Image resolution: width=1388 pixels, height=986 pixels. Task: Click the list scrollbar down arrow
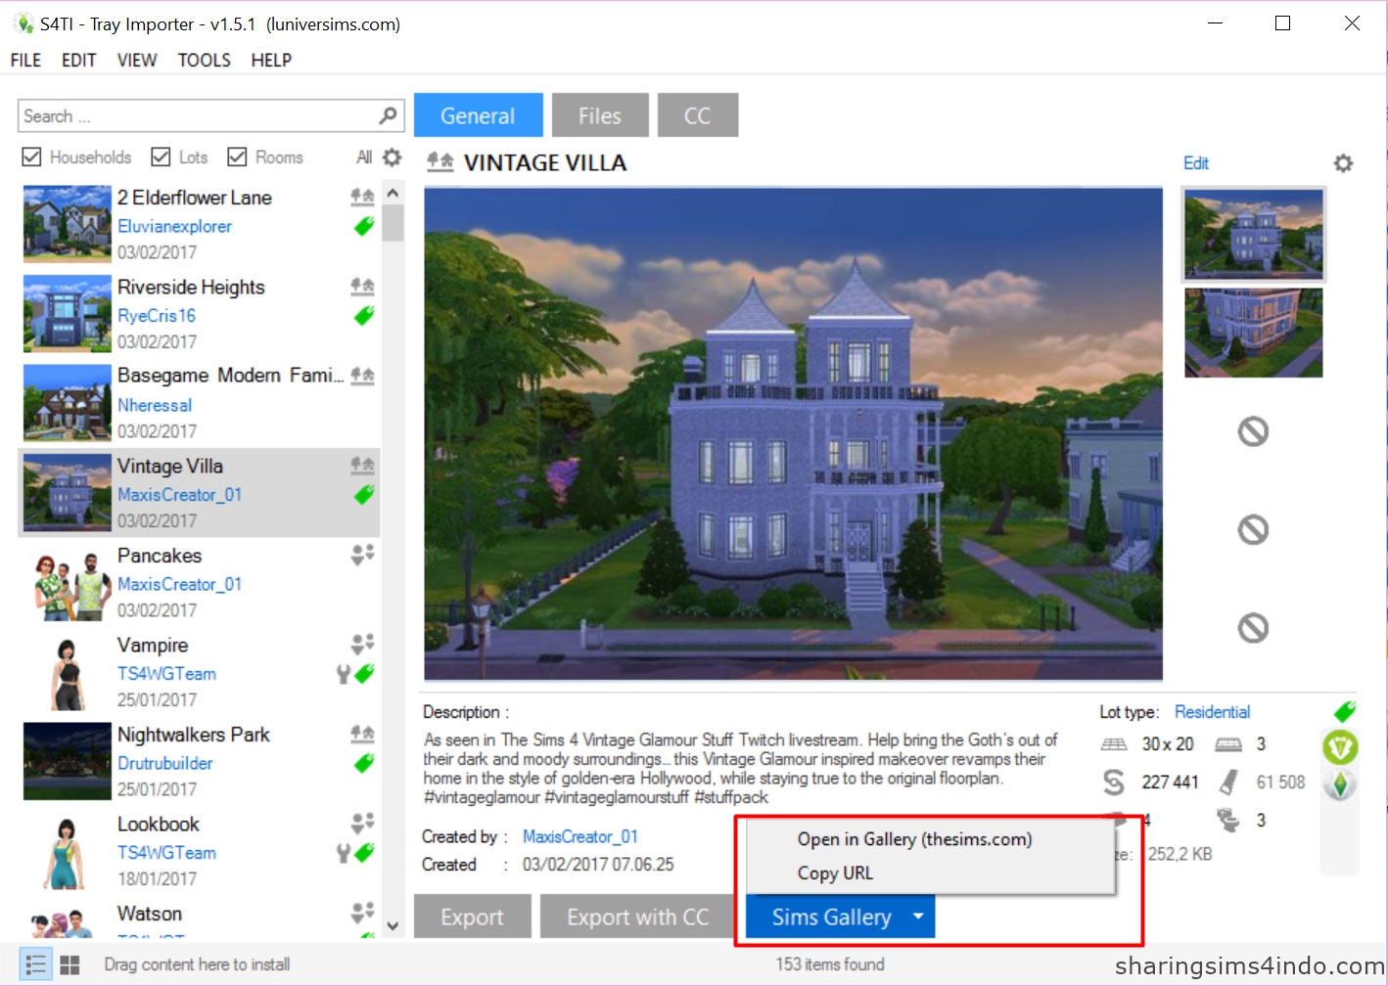coord(393,925)
